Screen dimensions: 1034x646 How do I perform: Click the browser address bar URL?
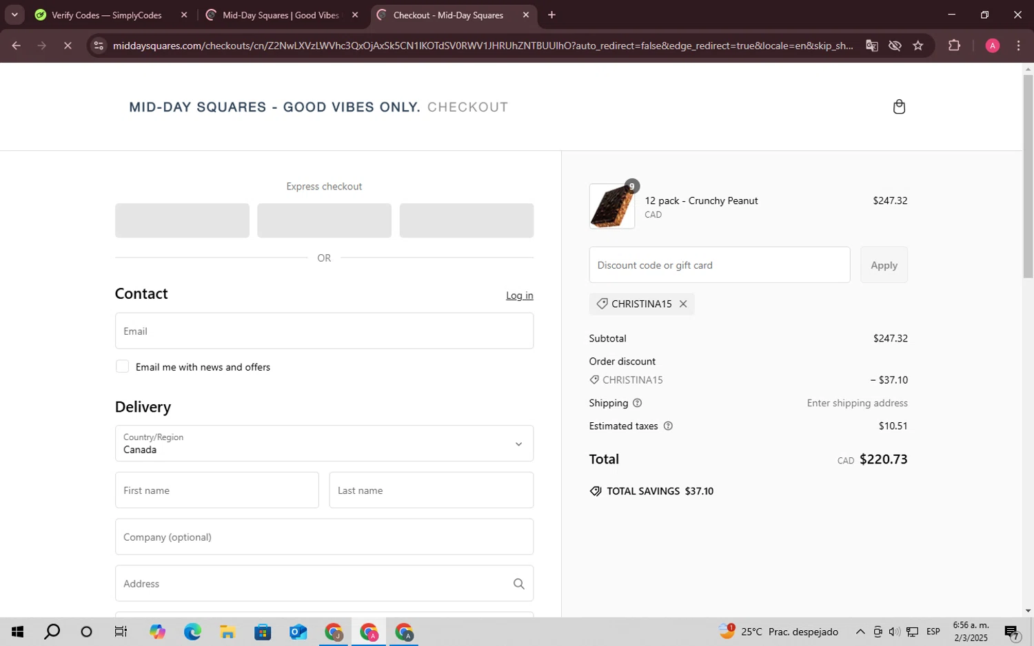click(x=483, y=45)
